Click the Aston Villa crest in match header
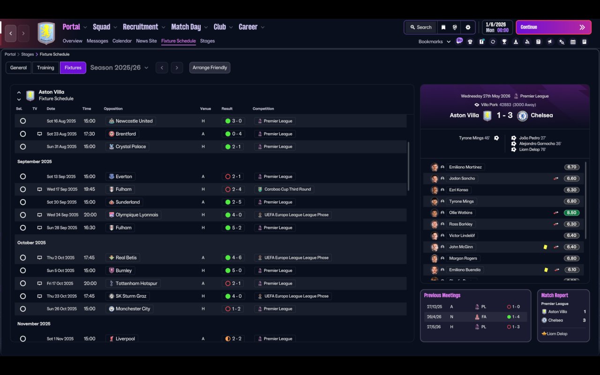600x375 pixels. (x=487, y=116)
